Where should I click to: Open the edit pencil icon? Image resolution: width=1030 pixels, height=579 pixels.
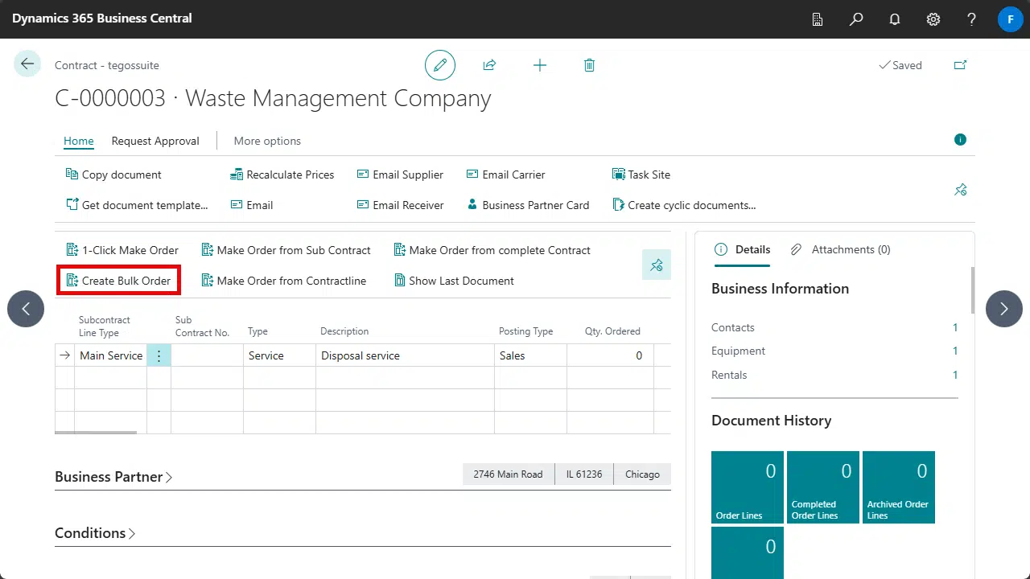(x=439, y=65)
